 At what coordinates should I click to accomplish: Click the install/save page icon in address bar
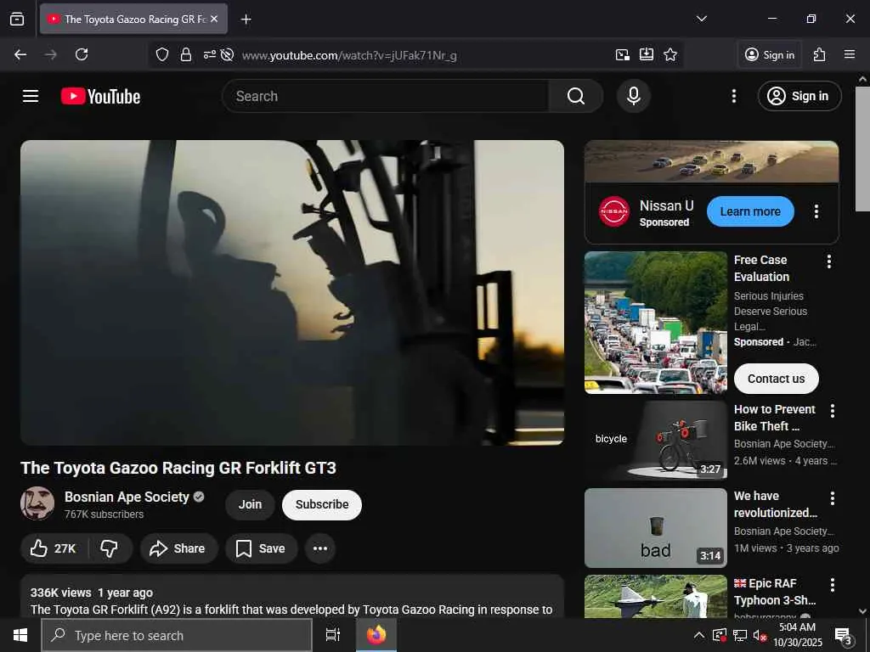coord(647,54)
